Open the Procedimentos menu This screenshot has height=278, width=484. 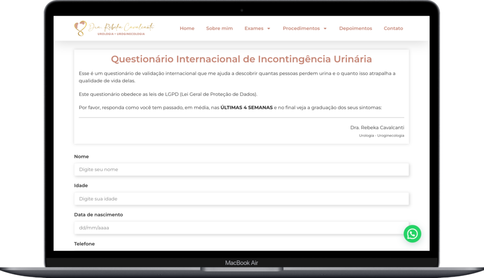301,28
